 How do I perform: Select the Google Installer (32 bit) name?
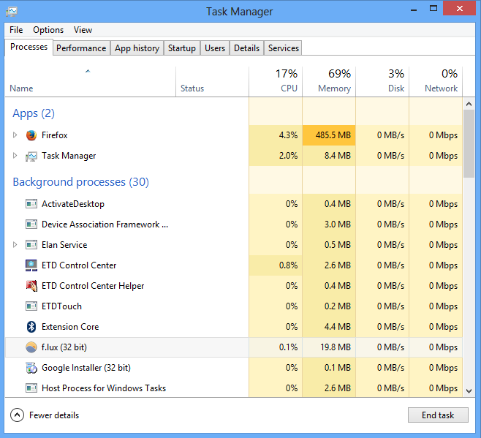point(86,368)
